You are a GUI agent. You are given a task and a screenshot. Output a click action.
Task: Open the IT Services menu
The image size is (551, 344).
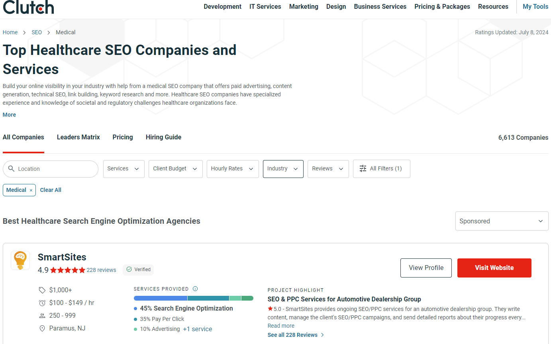[x=265, y=7]
